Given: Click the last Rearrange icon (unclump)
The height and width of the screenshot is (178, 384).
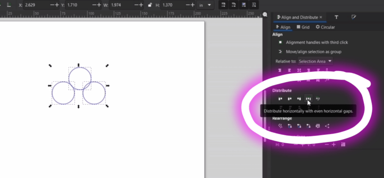Looking at the screenshot, I should tap(327, 126).
